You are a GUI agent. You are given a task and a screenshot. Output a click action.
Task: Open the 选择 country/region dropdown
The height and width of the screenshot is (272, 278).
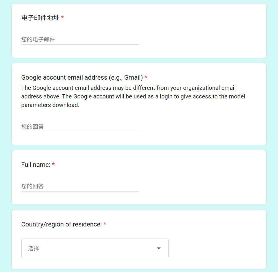[x=95, y=248]
